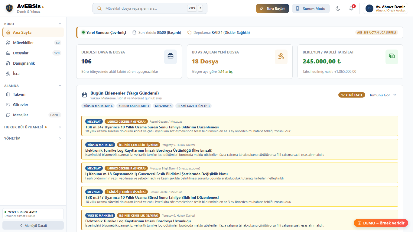Expand the YÖNETİM section
The image size is (413, 232).
click(33, 138)
